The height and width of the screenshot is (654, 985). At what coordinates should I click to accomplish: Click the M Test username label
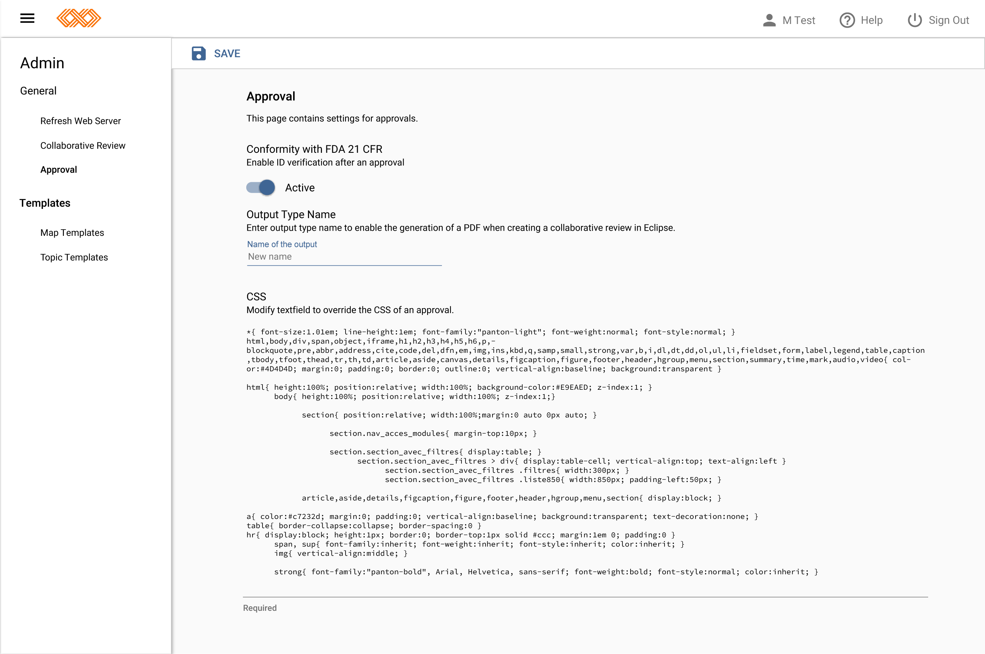coord(799,20)
